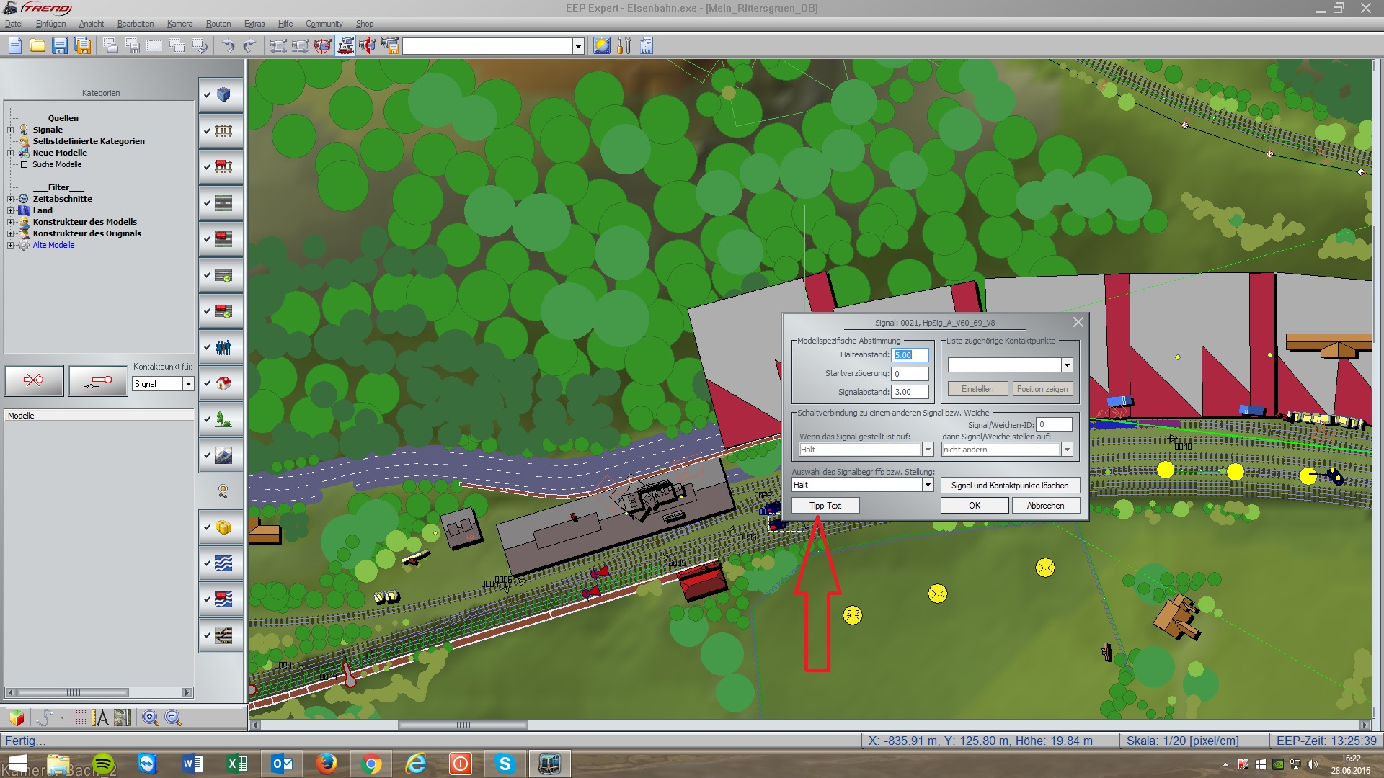
Task: Open the Kamera menu
Action: click(179, 24)
